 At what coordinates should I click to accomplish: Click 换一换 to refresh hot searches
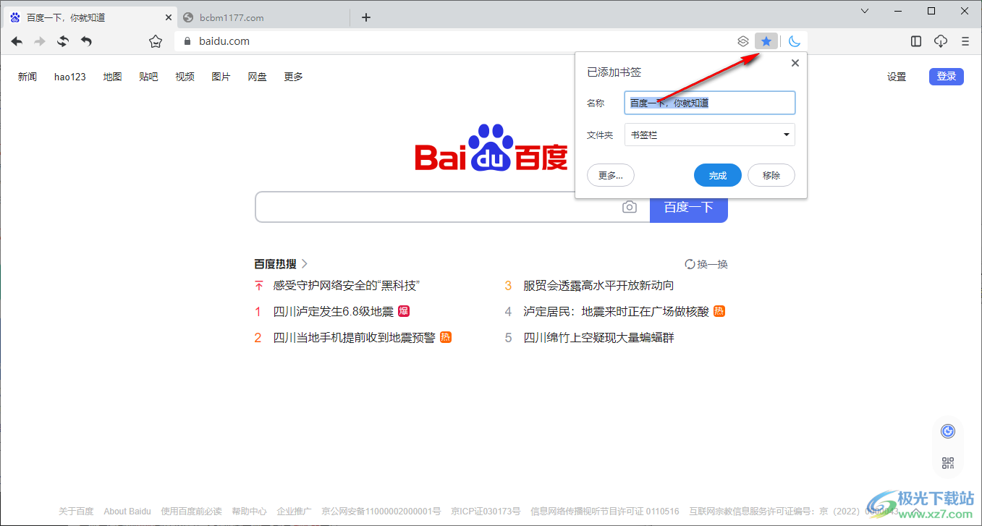click(706, 264)
